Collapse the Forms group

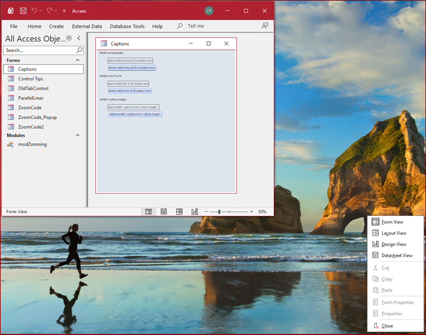point(78,60)
